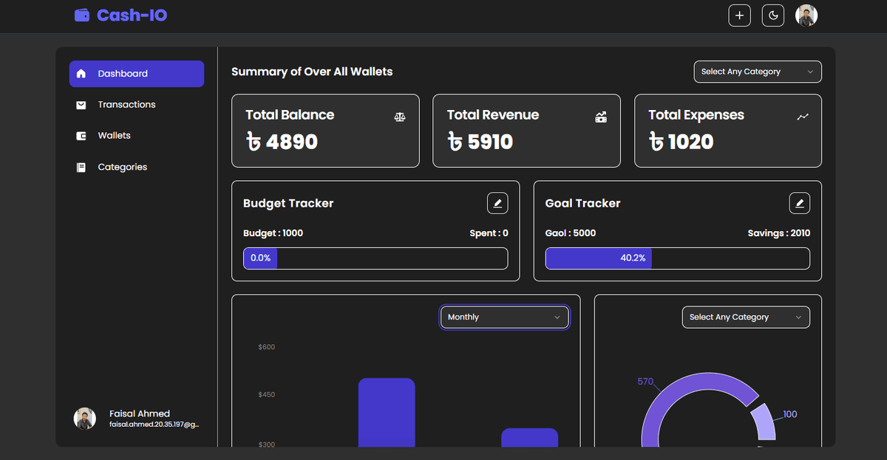Click the 'Gaol : 5000' label
The image size is (887, 460).
click(x=571, y=233)
